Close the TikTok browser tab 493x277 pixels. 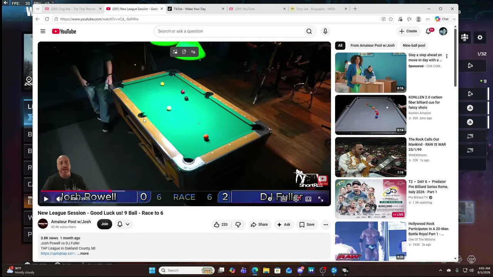(223, 9)
